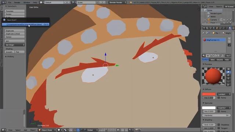Apply Flat shading
Image resolution: width=235 pixels, height=132 pixels.
tap(19, 52)
